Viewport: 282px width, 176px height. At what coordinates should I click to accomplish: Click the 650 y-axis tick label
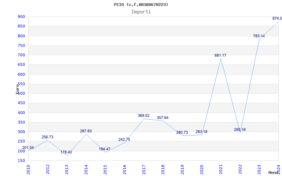coord(21,65)
